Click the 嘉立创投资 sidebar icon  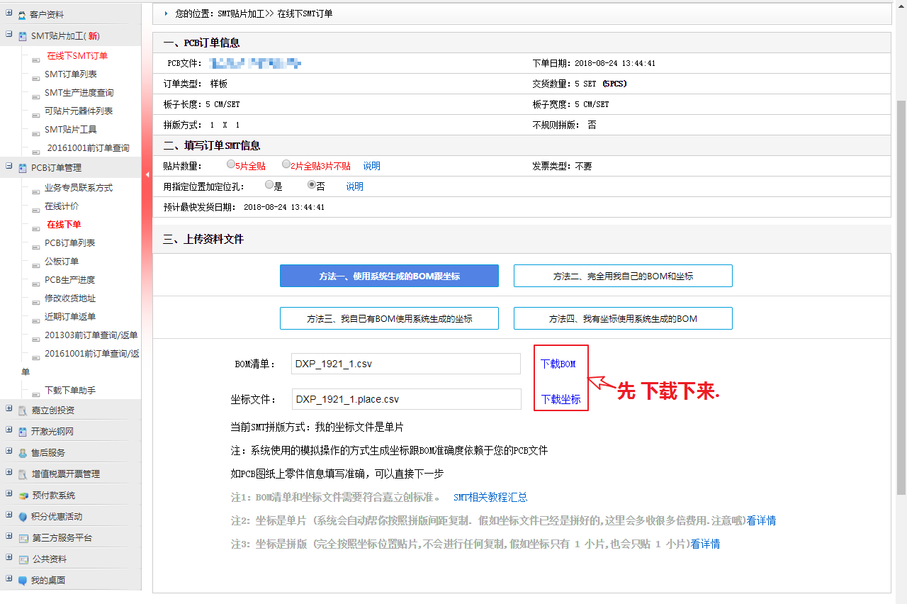pos(23,410)
